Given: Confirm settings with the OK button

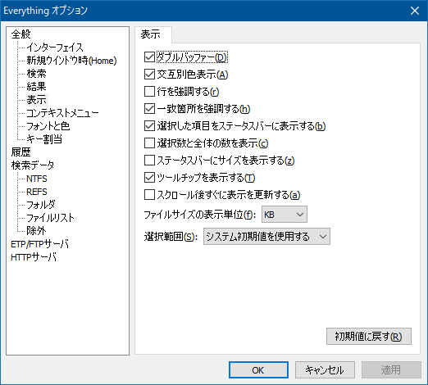Looking at the screenshot, I should 258,370.
